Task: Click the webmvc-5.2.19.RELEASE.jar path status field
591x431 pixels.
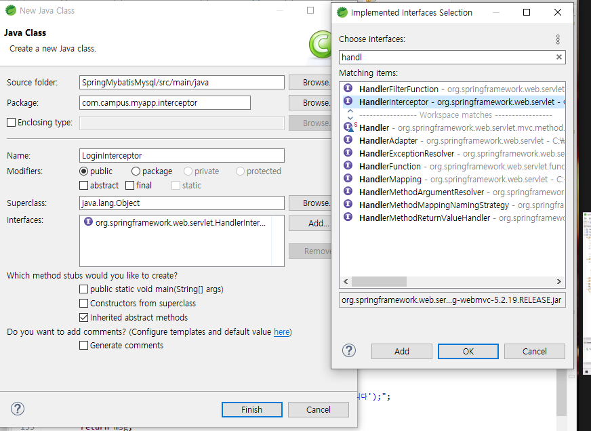Action: pyautogui.click(x=452, y=300)
